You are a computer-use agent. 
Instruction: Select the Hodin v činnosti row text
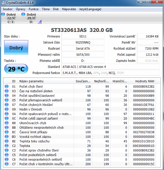[31, 109]
